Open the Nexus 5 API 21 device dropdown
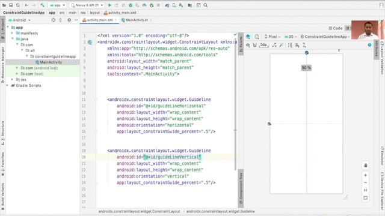The image size is (385, 216). (87, 5)
